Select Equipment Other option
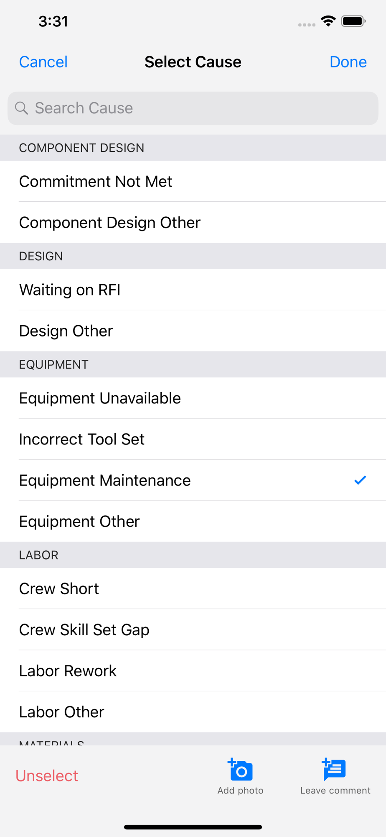Viewport: 386px width, 837px height. (79, 521)
